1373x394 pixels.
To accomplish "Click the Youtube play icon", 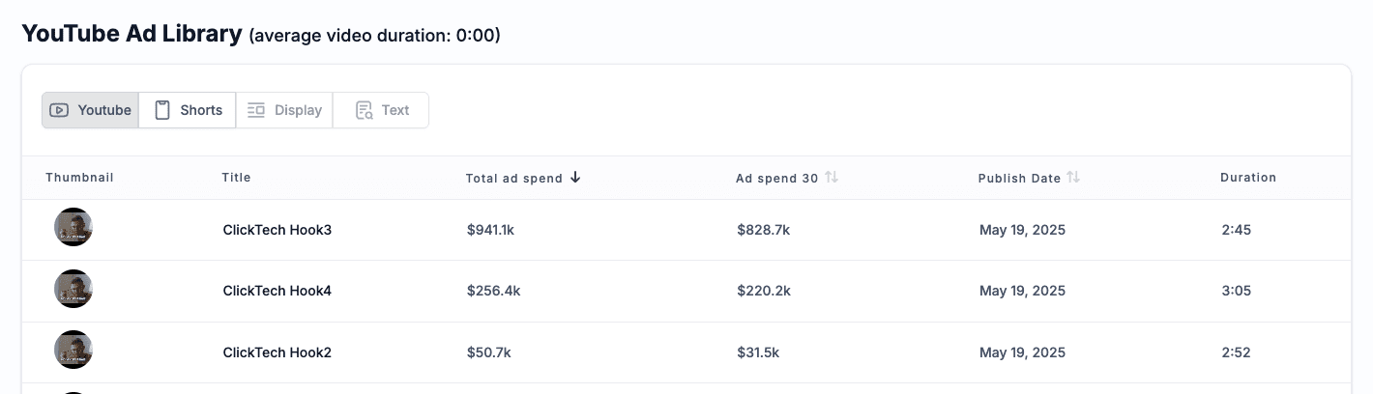I will coord(59,110).
